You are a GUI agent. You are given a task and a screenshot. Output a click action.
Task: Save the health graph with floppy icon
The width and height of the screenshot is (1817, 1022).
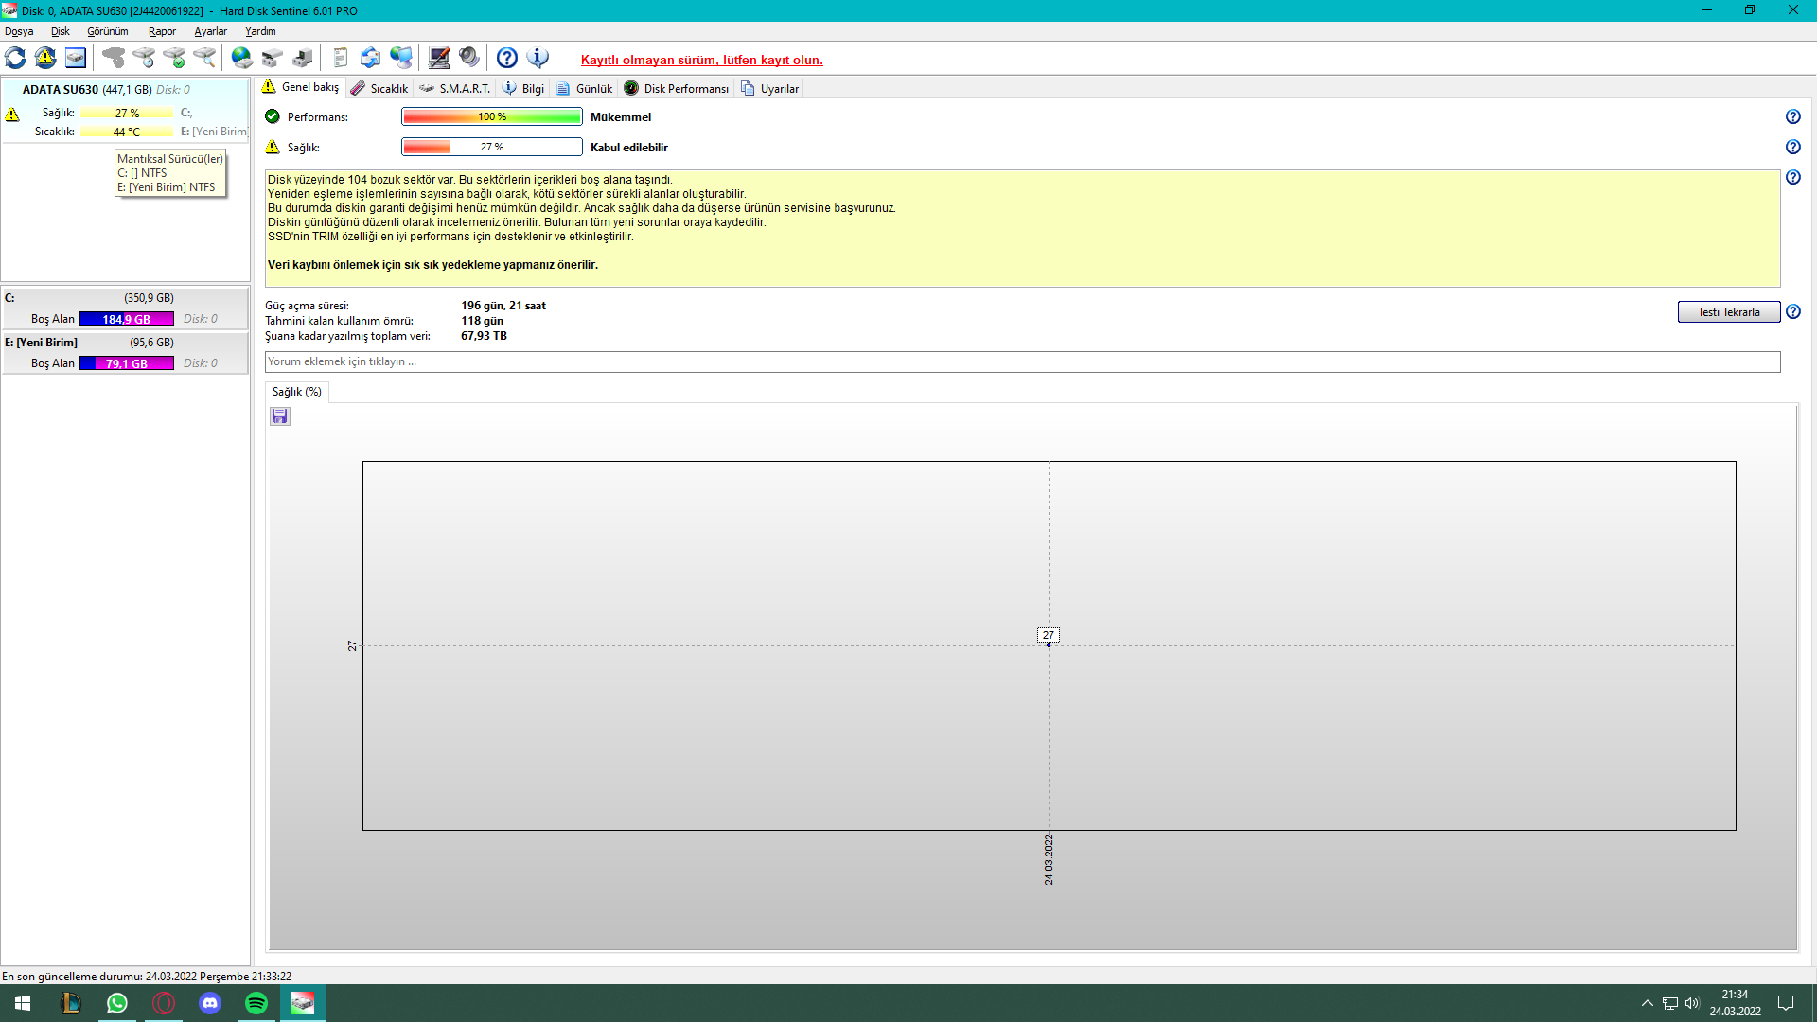(x=279, y=416)
